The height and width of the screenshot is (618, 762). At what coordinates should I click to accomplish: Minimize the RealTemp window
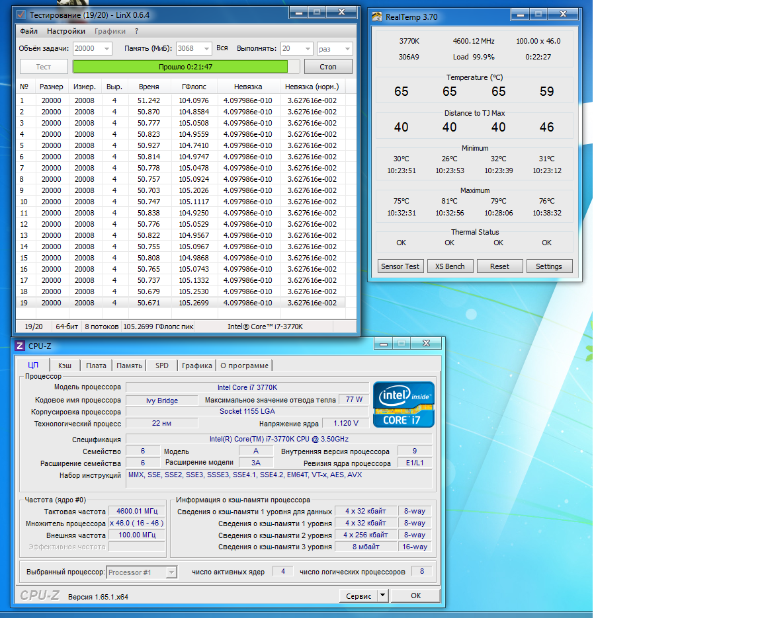pyautogui.click(x=520, y=15)
